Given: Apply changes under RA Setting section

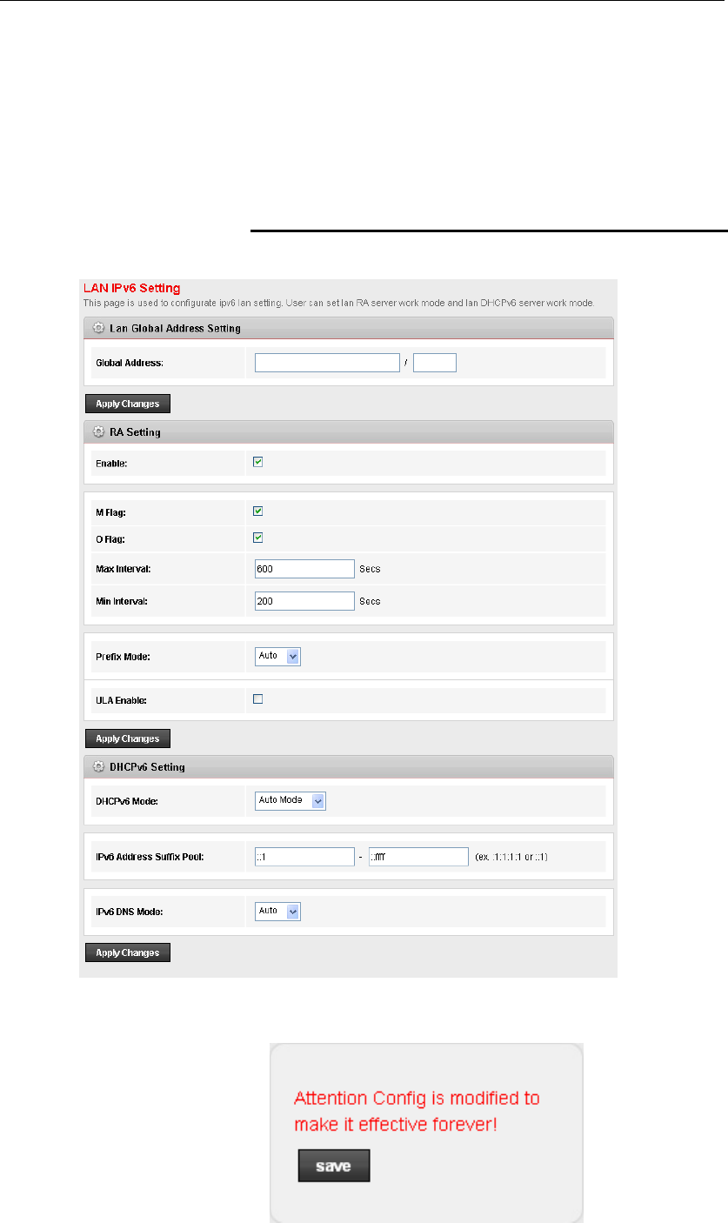Looking at the screenshot, I should pyautogui.click(x=127, y=738).
